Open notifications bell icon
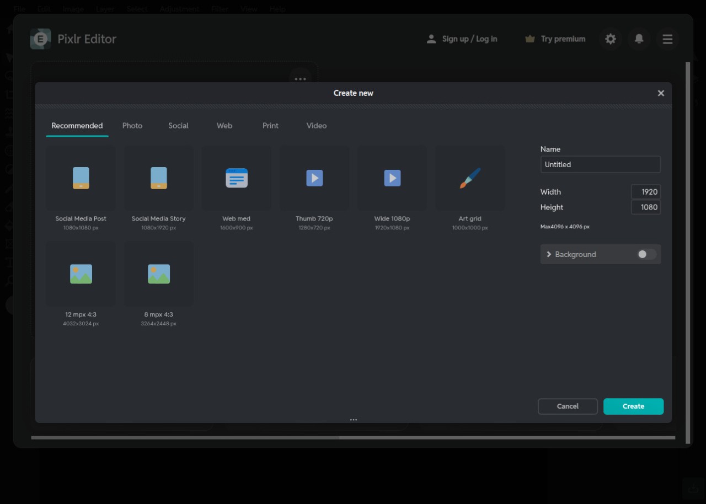Image resolution: width=706 pixels, height=504 pixels. [x=639, y=39]
